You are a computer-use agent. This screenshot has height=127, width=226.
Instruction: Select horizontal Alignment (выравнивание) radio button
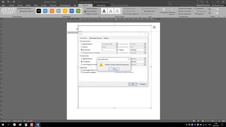[82, 44]
